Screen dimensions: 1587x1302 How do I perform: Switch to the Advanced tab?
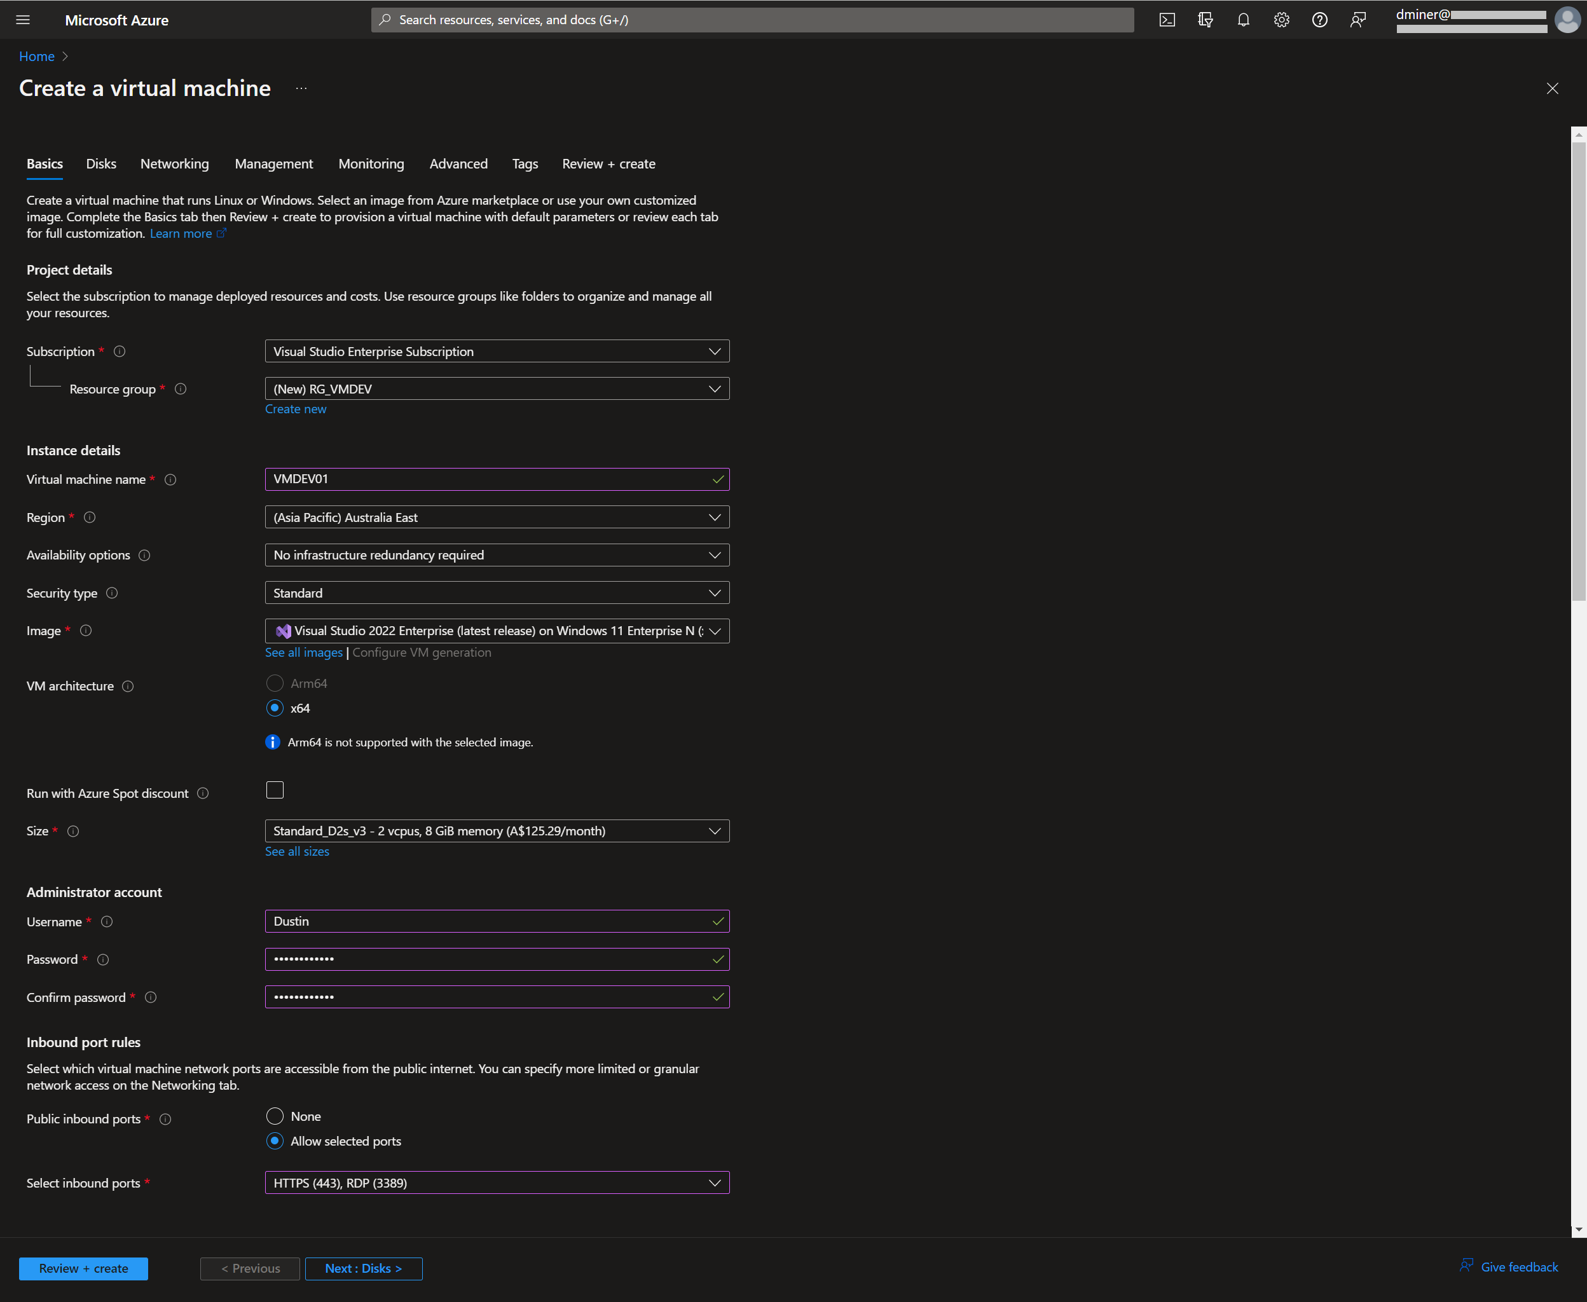[x=458, y=163]
